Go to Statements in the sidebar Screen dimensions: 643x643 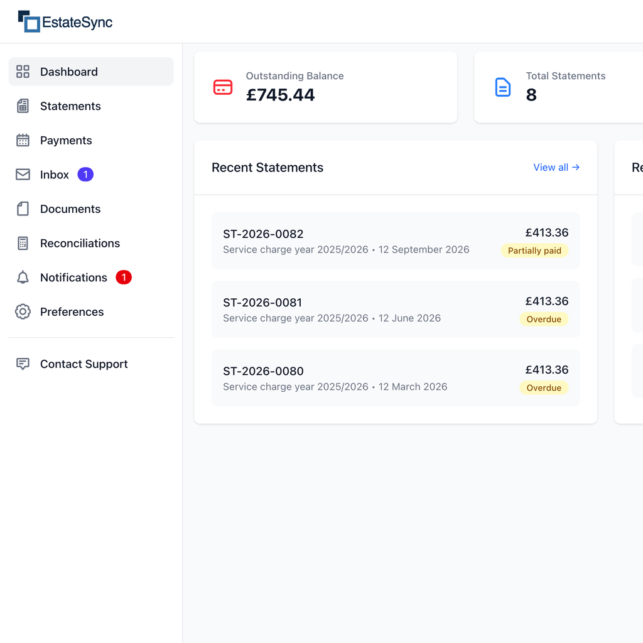(91, 105)
